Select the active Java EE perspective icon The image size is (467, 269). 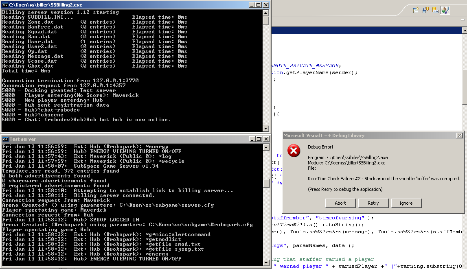(445, 10)
